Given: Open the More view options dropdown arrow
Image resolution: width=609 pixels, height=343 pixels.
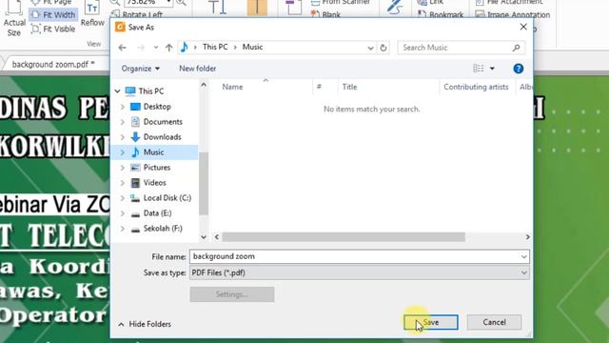Looking at the screenshot, I should 492,69.
